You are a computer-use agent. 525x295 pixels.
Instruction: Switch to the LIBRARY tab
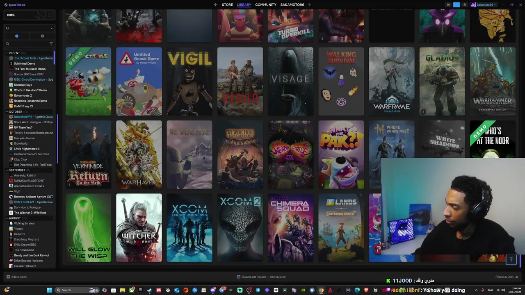pyautogui.click(x=244, y=5)
